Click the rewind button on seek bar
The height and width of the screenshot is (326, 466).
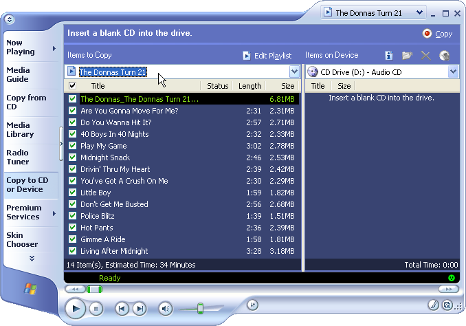tap(75, 289)
